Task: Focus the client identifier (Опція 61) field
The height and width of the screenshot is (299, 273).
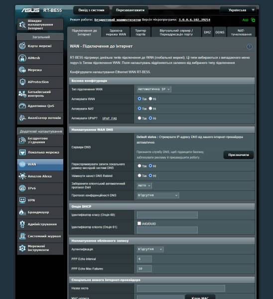Action: (x=167, y=230)
